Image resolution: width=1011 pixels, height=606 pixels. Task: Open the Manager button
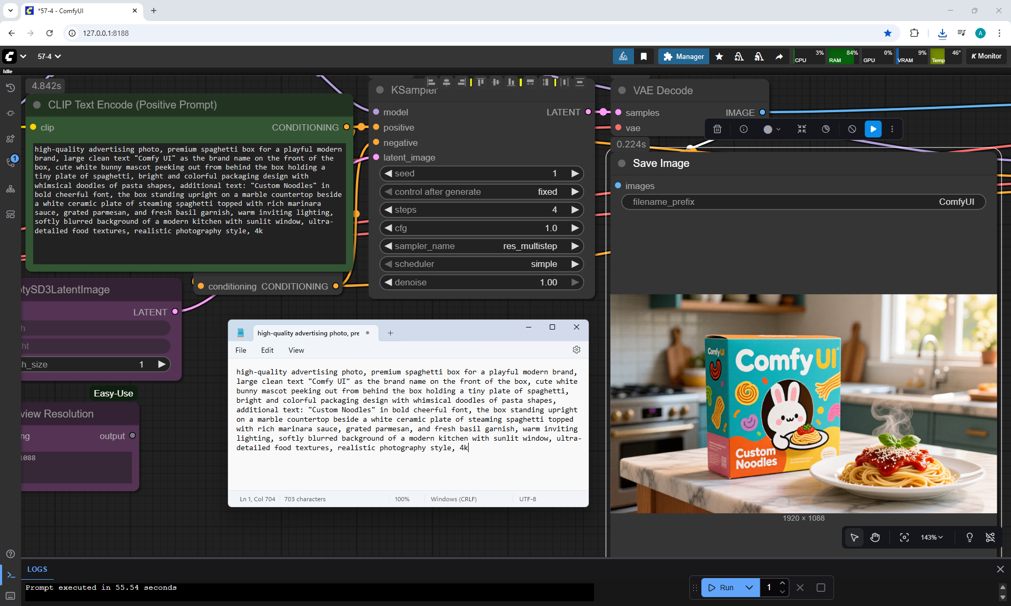click(683, 56)
